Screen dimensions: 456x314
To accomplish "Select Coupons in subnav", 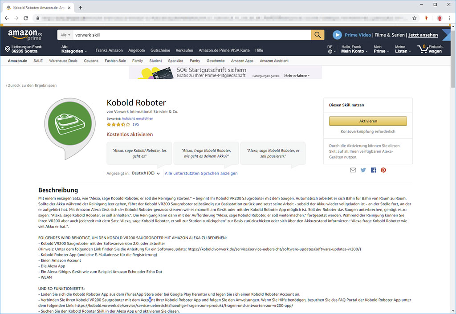I will tap(91, 61).
